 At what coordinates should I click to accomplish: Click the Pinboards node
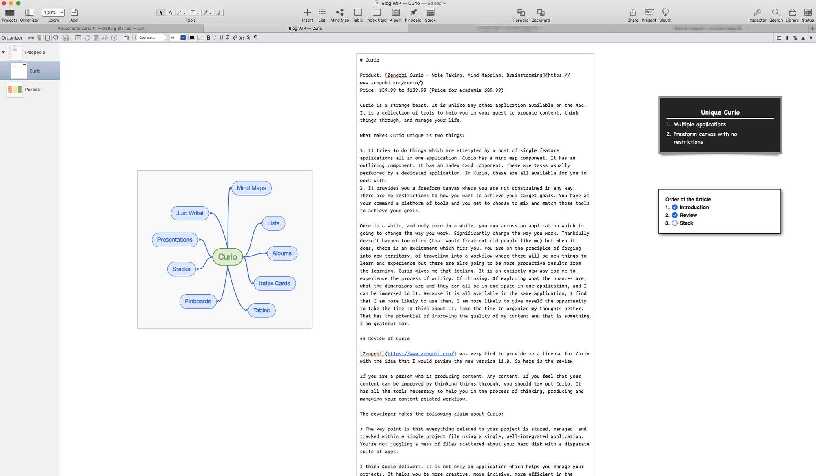coord(198,301)
